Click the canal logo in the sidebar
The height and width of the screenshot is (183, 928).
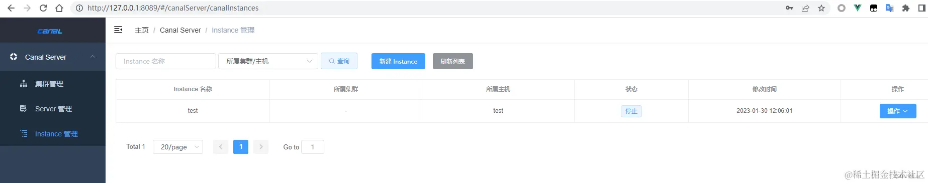[50, 31]
